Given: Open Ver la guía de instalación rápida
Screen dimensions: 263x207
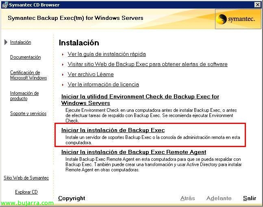Looking at the screenshot, I should pyautogui.click(x=107, y=54).
